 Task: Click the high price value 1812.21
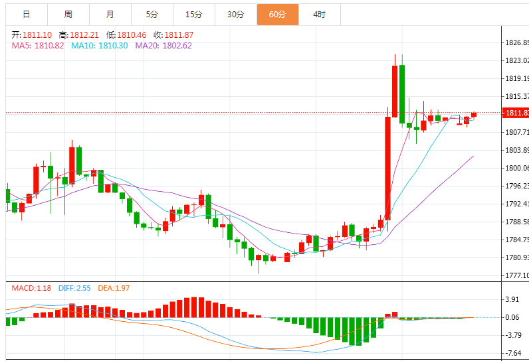tap(84, 35)
